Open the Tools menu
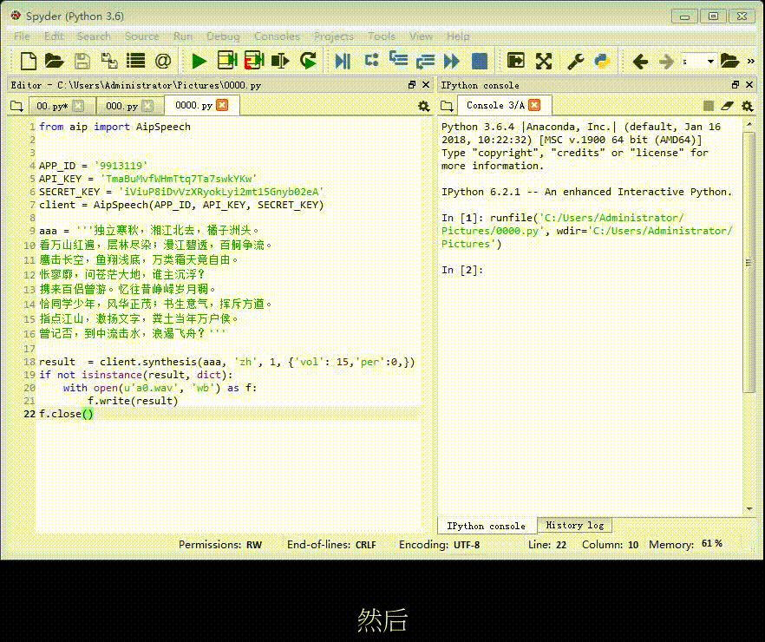 (x=382, y=36)
